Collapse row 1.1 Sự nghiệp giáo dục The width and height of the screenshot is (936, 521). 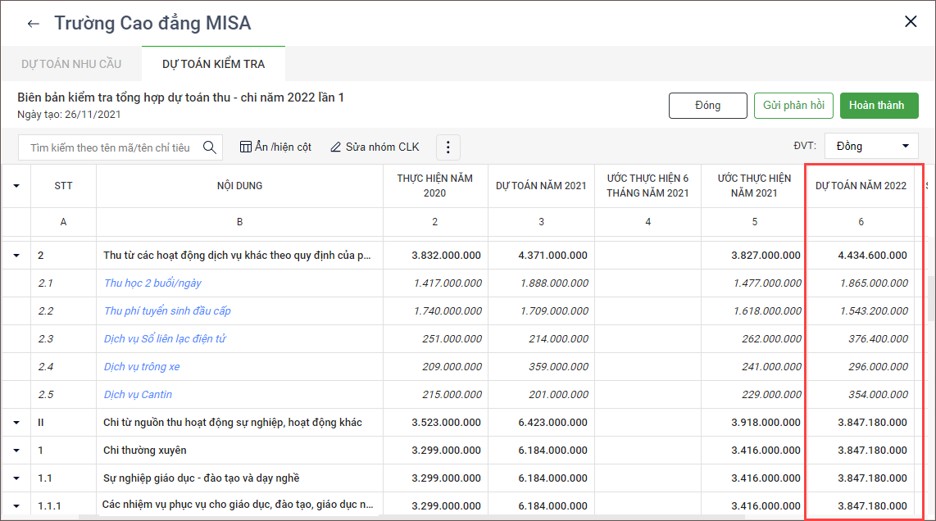pyautogui.click(x=16, y=478)
